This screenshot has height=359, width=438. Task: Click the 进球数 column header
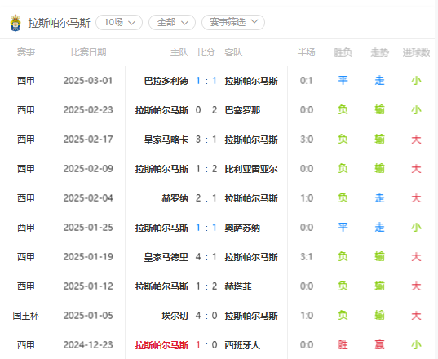(x=416, y=52)
